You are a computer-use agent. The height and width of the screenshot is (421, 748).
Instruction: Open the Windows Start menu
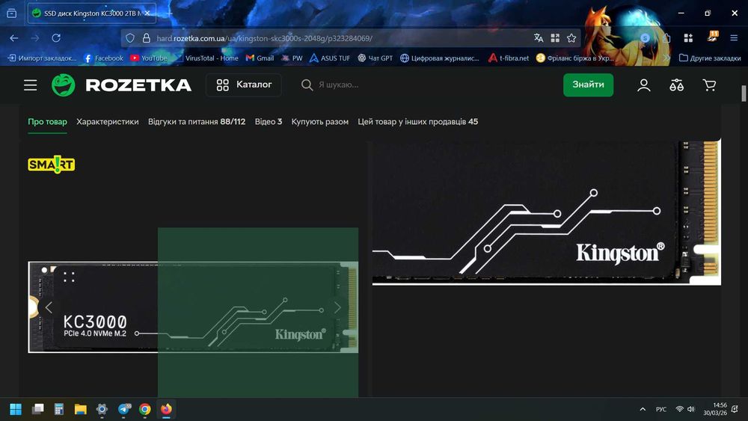coord(16,409)
